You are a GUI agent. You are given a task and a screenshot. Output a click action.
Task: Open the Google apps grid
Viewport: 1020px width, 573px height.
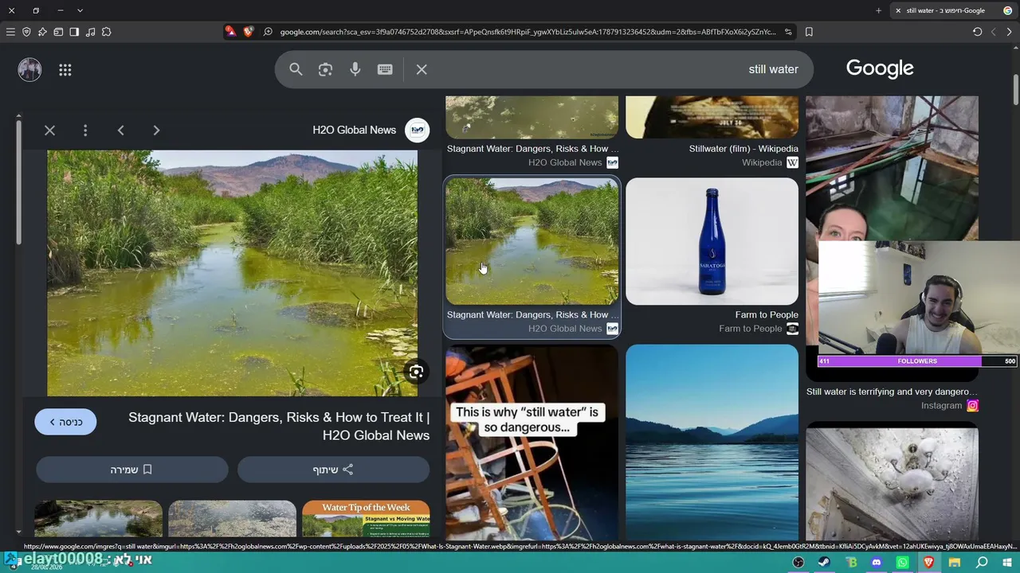[x=65, y=69]
